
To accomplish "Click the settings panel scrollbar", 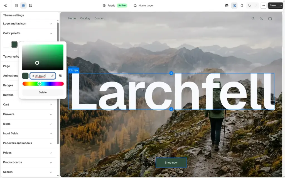I will pyautogui.click(x=58, y=83).
